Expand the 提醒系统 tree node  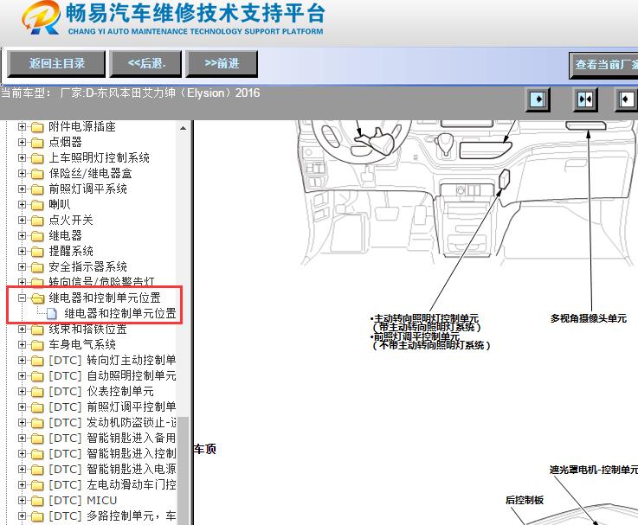pos(22,252)
